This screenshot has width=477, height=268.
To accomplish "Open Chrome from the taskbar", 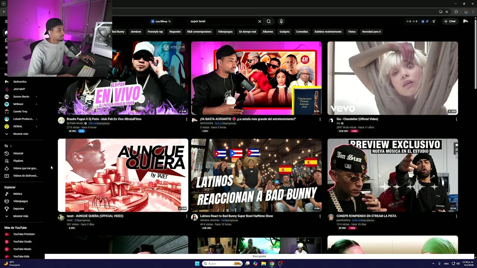I will click(x=272, y=264).
